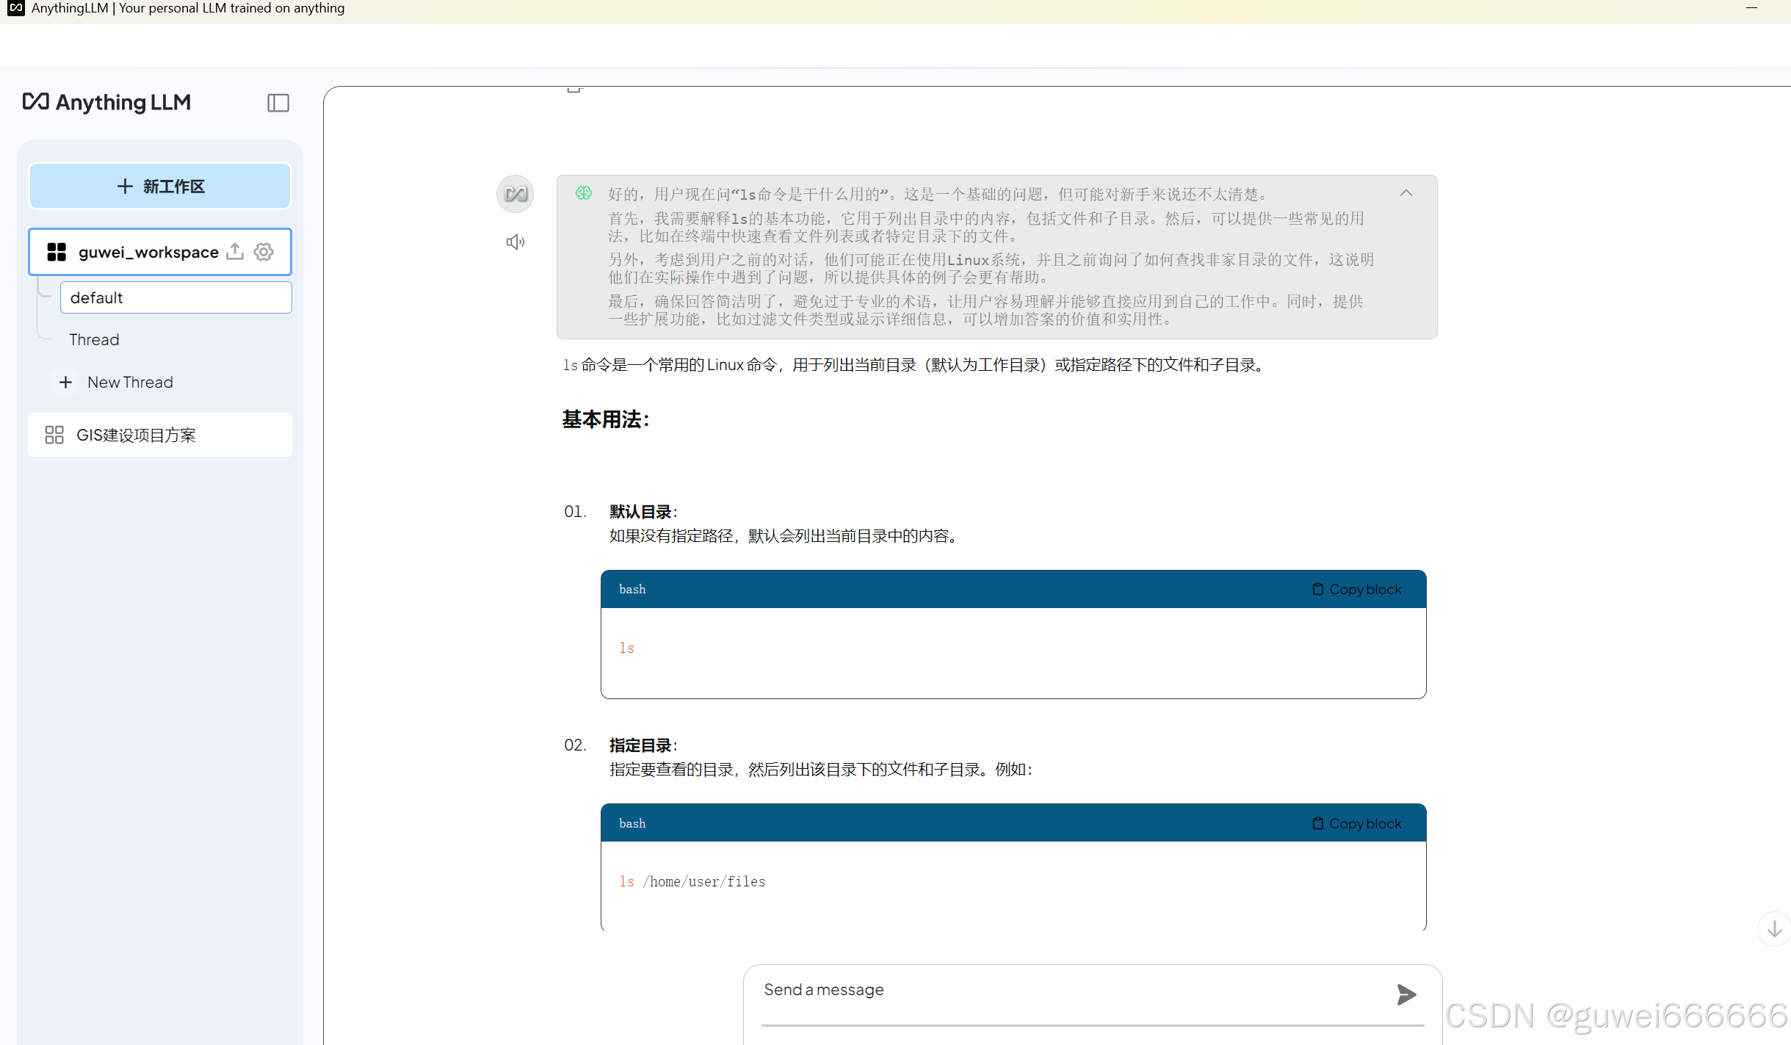Click the plus icon beside New Thread
The height and width of the screenshot is (1045, 1791).
[65, 382]
